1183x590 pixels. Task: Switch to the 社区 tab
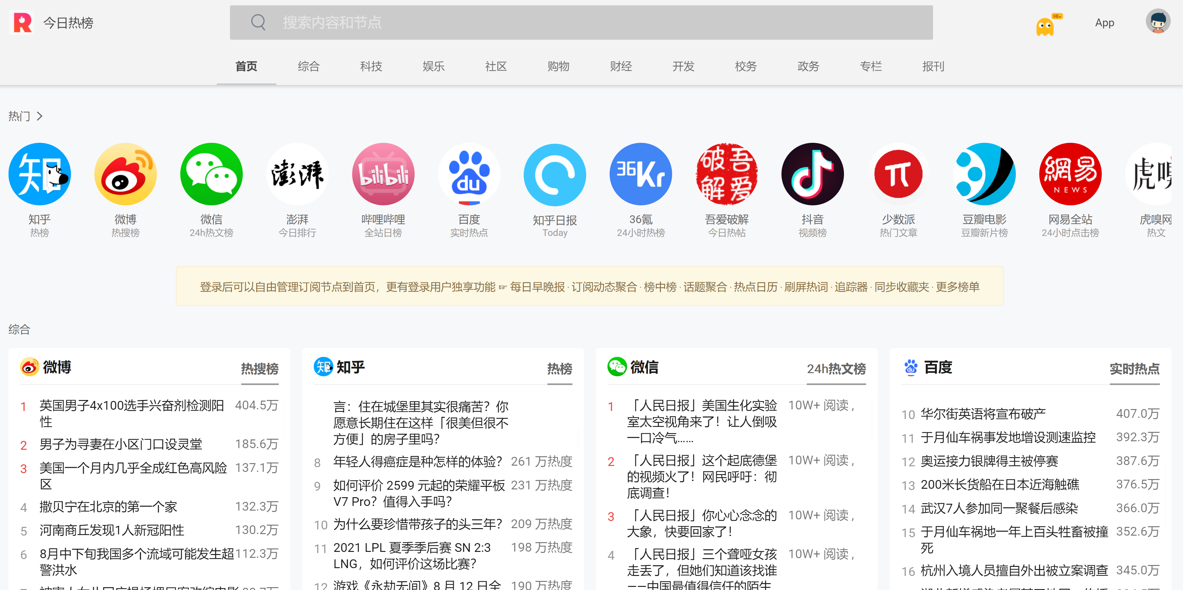pos(496,66)
